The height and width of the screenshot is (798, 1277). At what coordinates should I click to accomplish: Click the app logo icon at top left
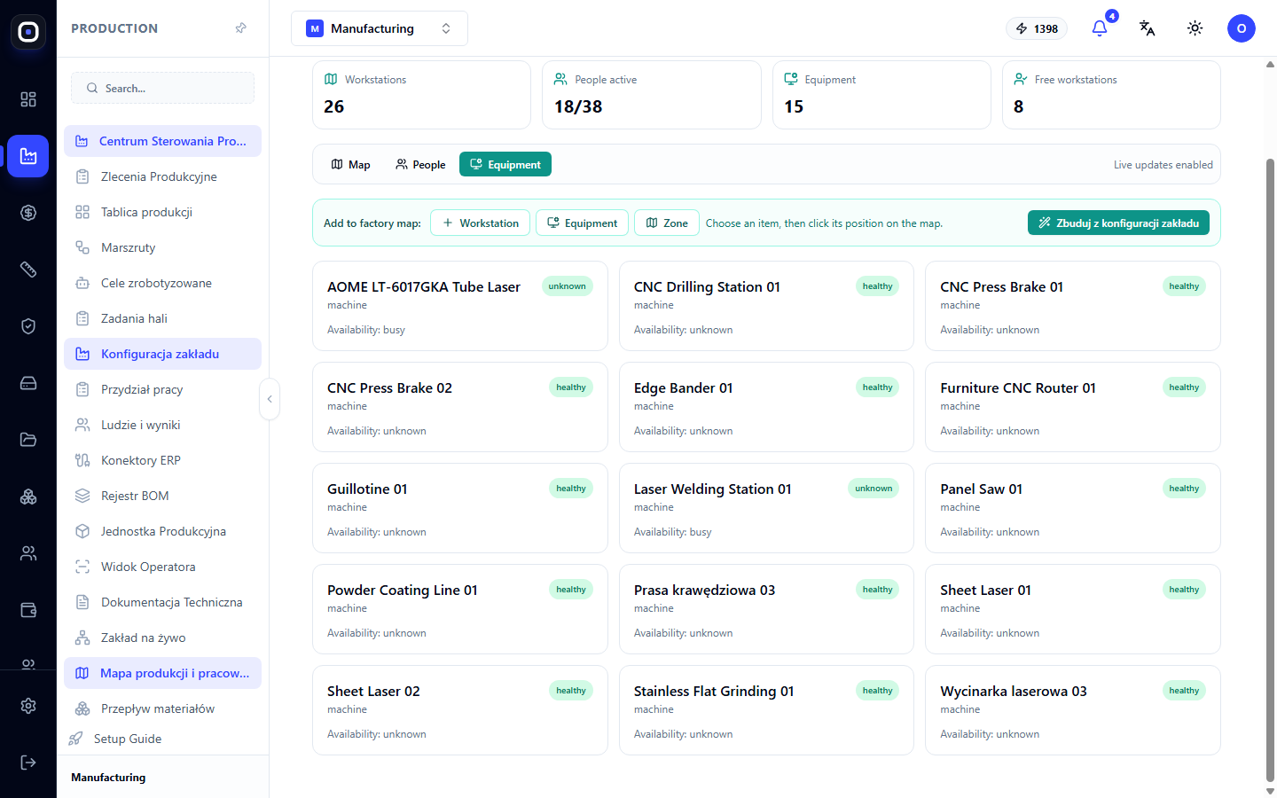pyautogui.click(x=28, y=32)
